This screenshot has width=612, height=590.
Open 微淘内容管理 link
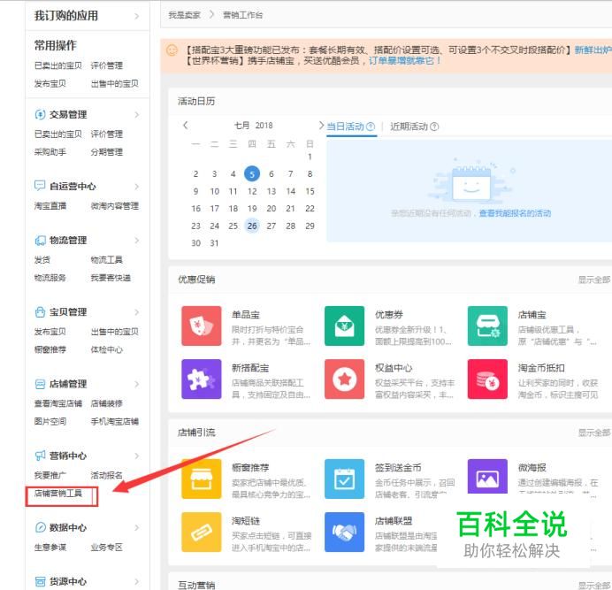[x=115, y=206]
